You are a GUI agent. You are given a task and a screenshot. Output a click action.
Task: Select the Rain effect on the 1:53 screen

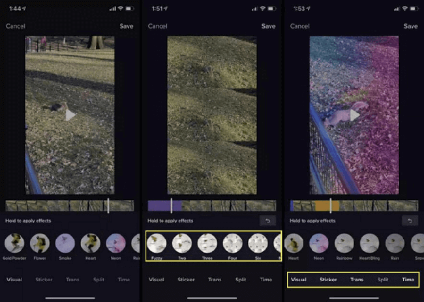click(395, 243)
